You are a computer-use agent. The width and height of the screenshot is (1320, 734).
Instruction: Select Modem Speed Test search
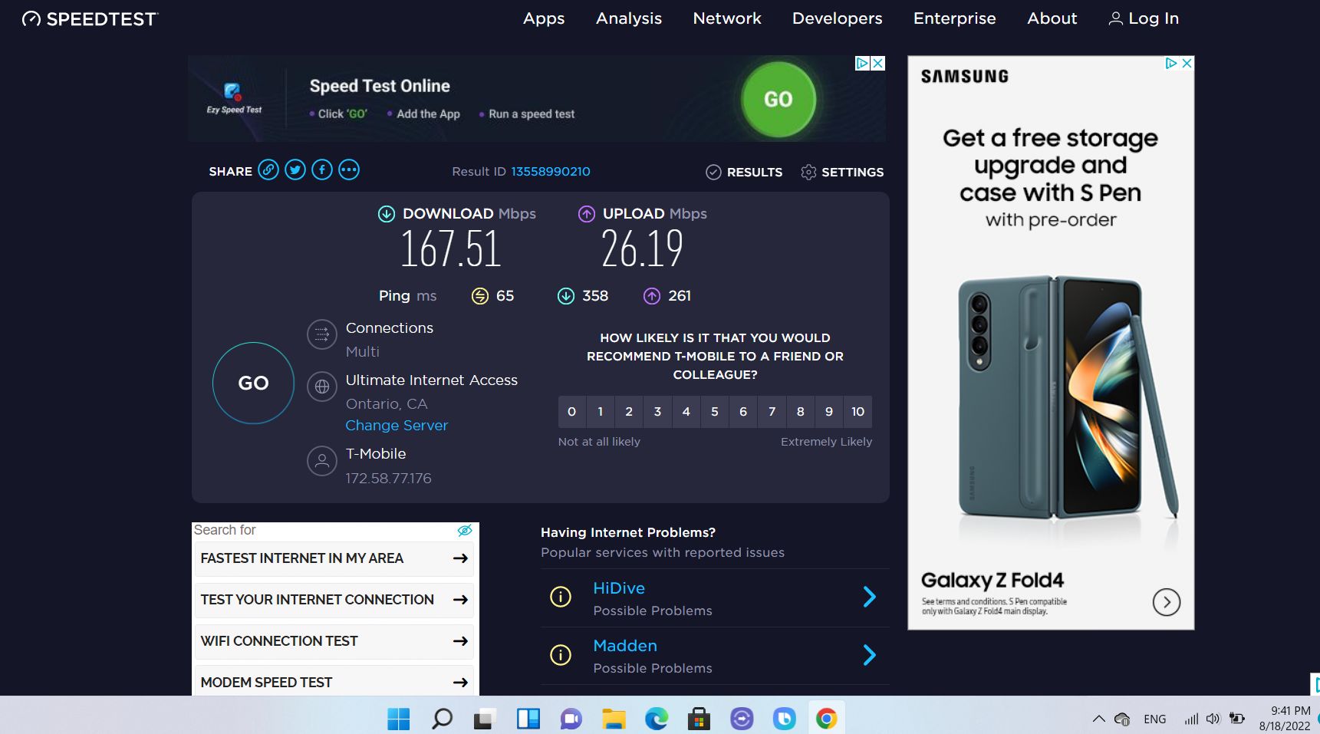334,681
